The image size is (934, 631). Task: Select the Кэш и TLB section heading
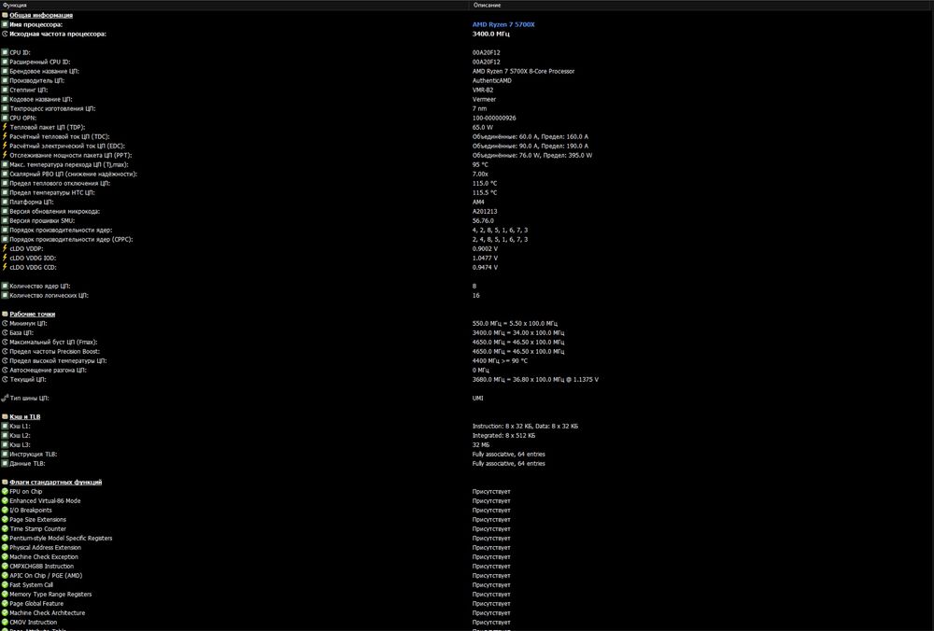(x=25, y=416)
